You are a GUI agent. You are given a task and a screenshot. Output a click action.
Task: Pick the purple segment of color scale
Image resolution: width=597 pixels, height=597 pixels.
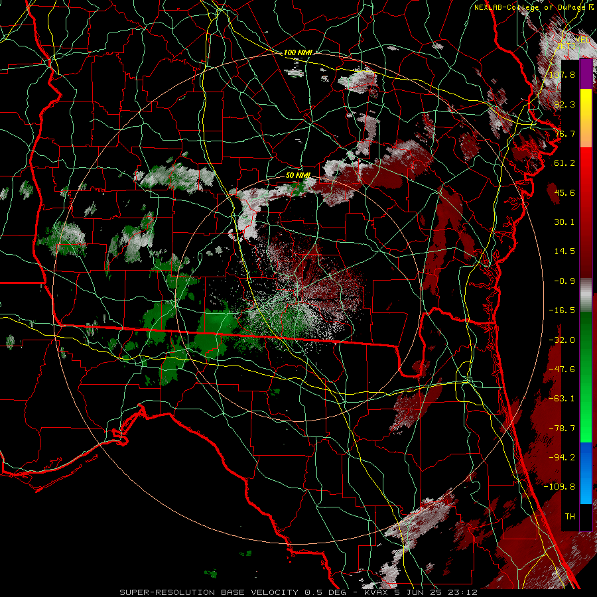click(586, 74)
